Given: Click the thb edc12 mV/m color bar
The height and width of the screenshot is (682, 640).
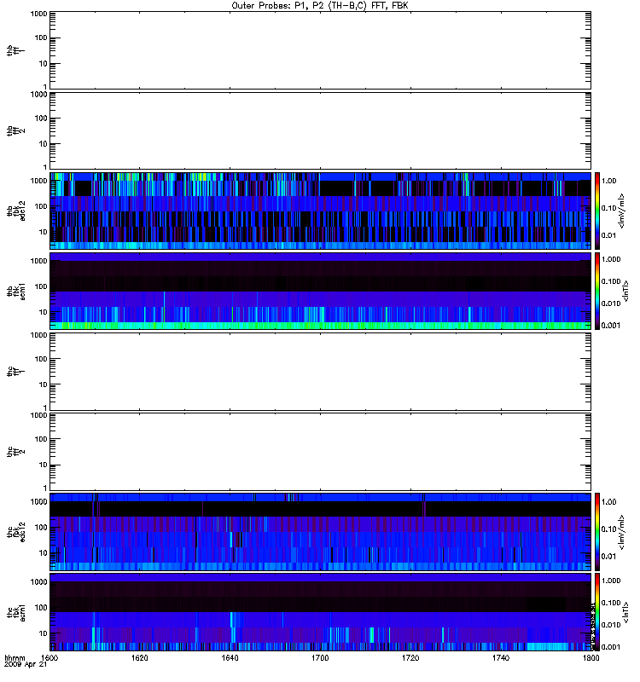Looking at the screenshot, I should (x=598, y=210).
